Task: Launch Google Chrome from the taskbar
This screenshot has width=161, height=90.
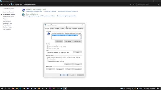Action: 24,88
